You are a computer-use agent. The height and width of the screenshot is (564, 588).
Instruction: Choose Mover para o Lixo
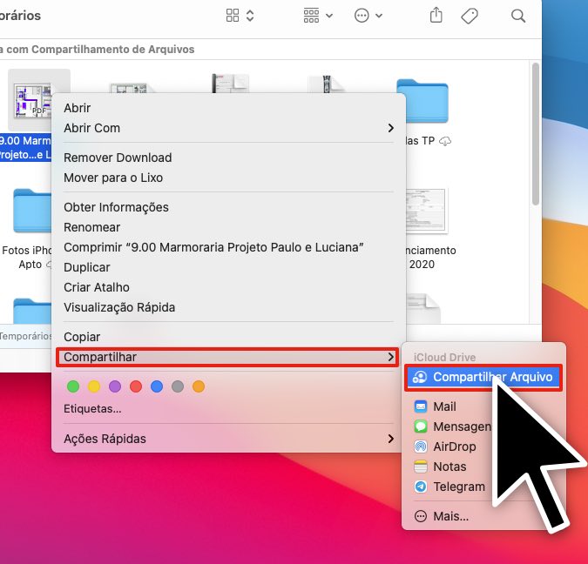[x=113, y=178]
